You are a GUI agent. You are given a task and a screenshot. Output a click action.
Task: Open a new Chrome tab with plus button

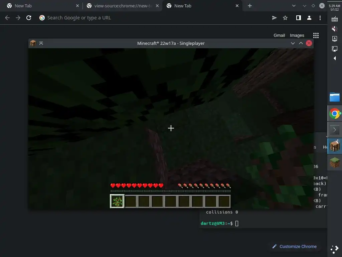coord(250,6)
